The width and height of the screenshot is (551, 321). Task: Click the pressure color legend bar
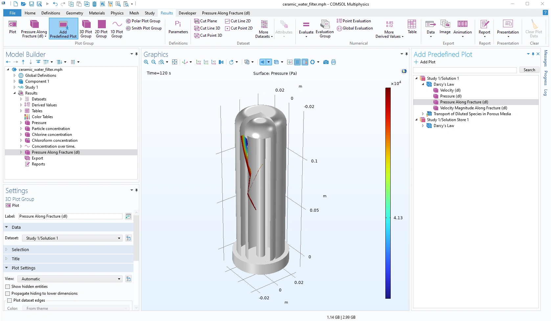[388, 193]
